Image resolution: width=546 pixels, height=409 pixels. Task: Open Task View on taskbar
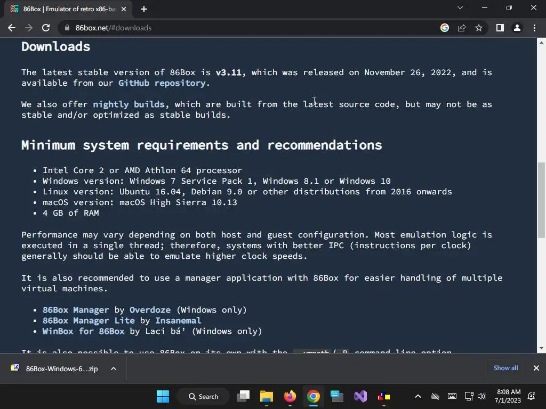click(x=243, y=396)
